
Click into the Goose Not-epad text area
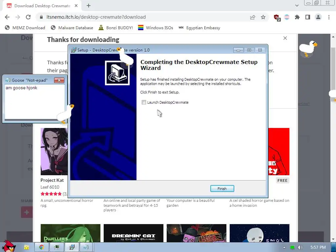coord(34,102)
